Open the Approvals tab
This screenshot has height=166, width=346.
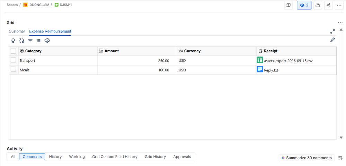(182, 157)
